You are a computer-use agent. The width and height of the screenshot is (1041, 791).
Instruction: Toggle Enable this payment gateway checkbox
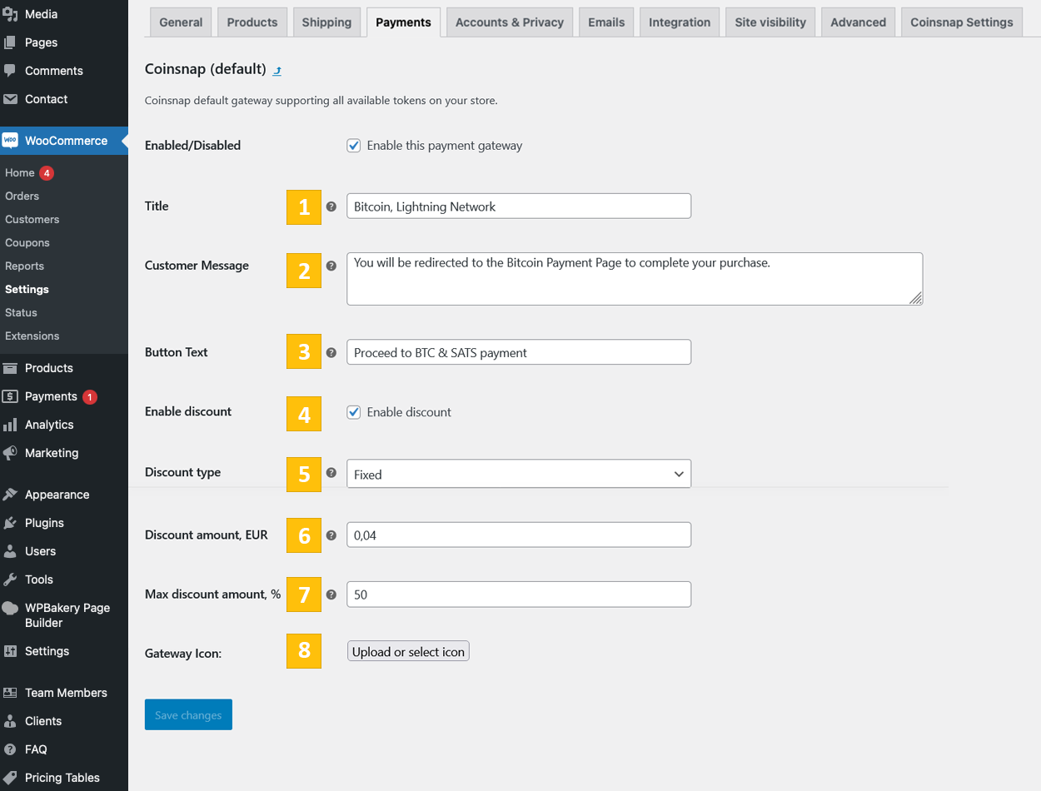(x=354, y=146)
